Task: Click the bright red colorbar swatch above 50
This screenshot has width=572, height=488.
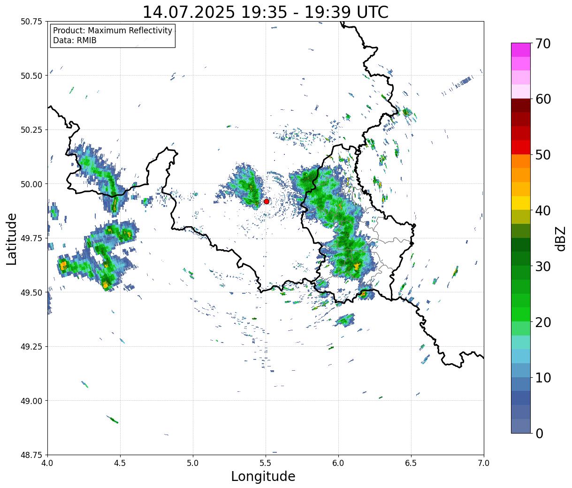Action: click(521, 147)
